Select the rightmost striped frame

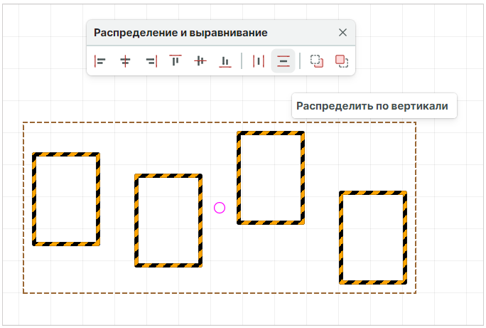click(x=373, y=238)
